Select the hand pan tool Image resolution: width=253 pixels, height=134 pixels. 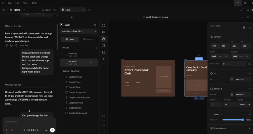tap(104, 39)
